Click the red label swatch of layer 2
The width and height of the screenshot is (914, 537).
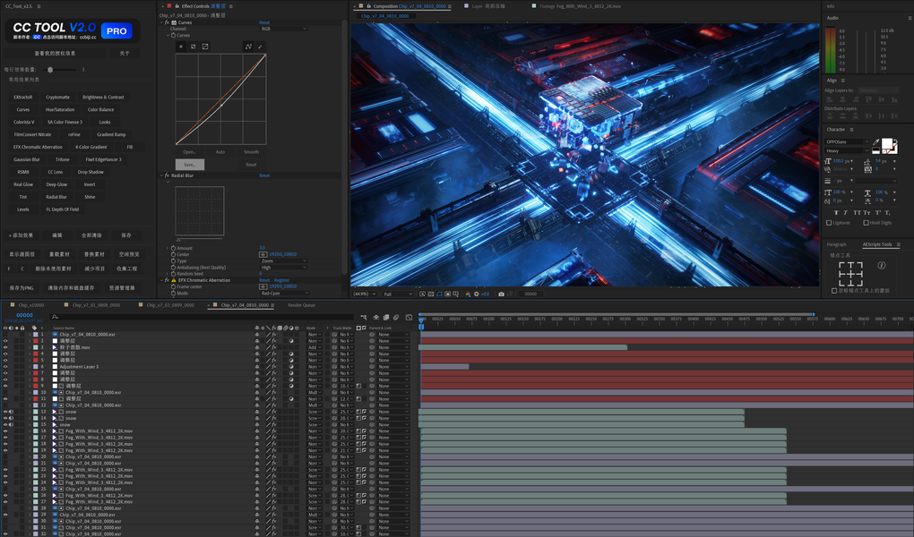[36, 341]
